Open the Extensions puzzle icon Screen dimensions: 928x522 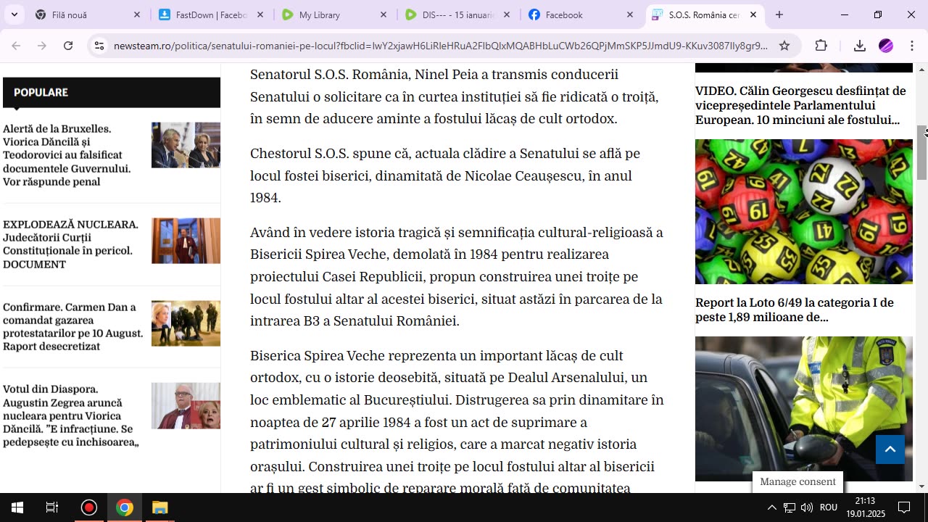click(821, 46)
